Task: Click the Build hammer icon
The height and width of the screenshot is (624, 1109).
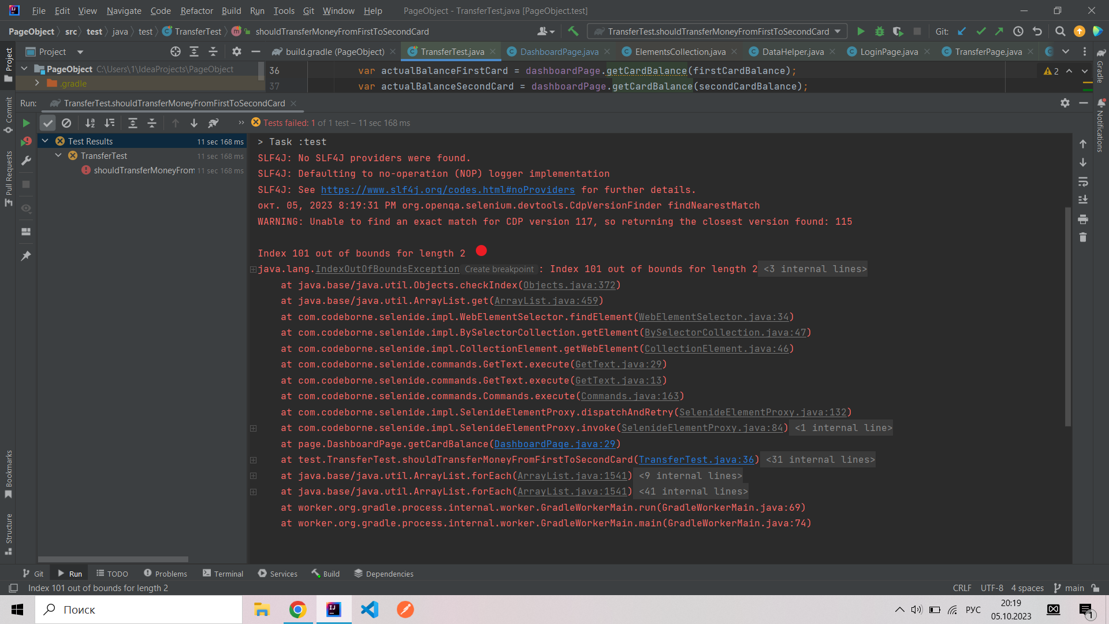Action: (573, 32)
